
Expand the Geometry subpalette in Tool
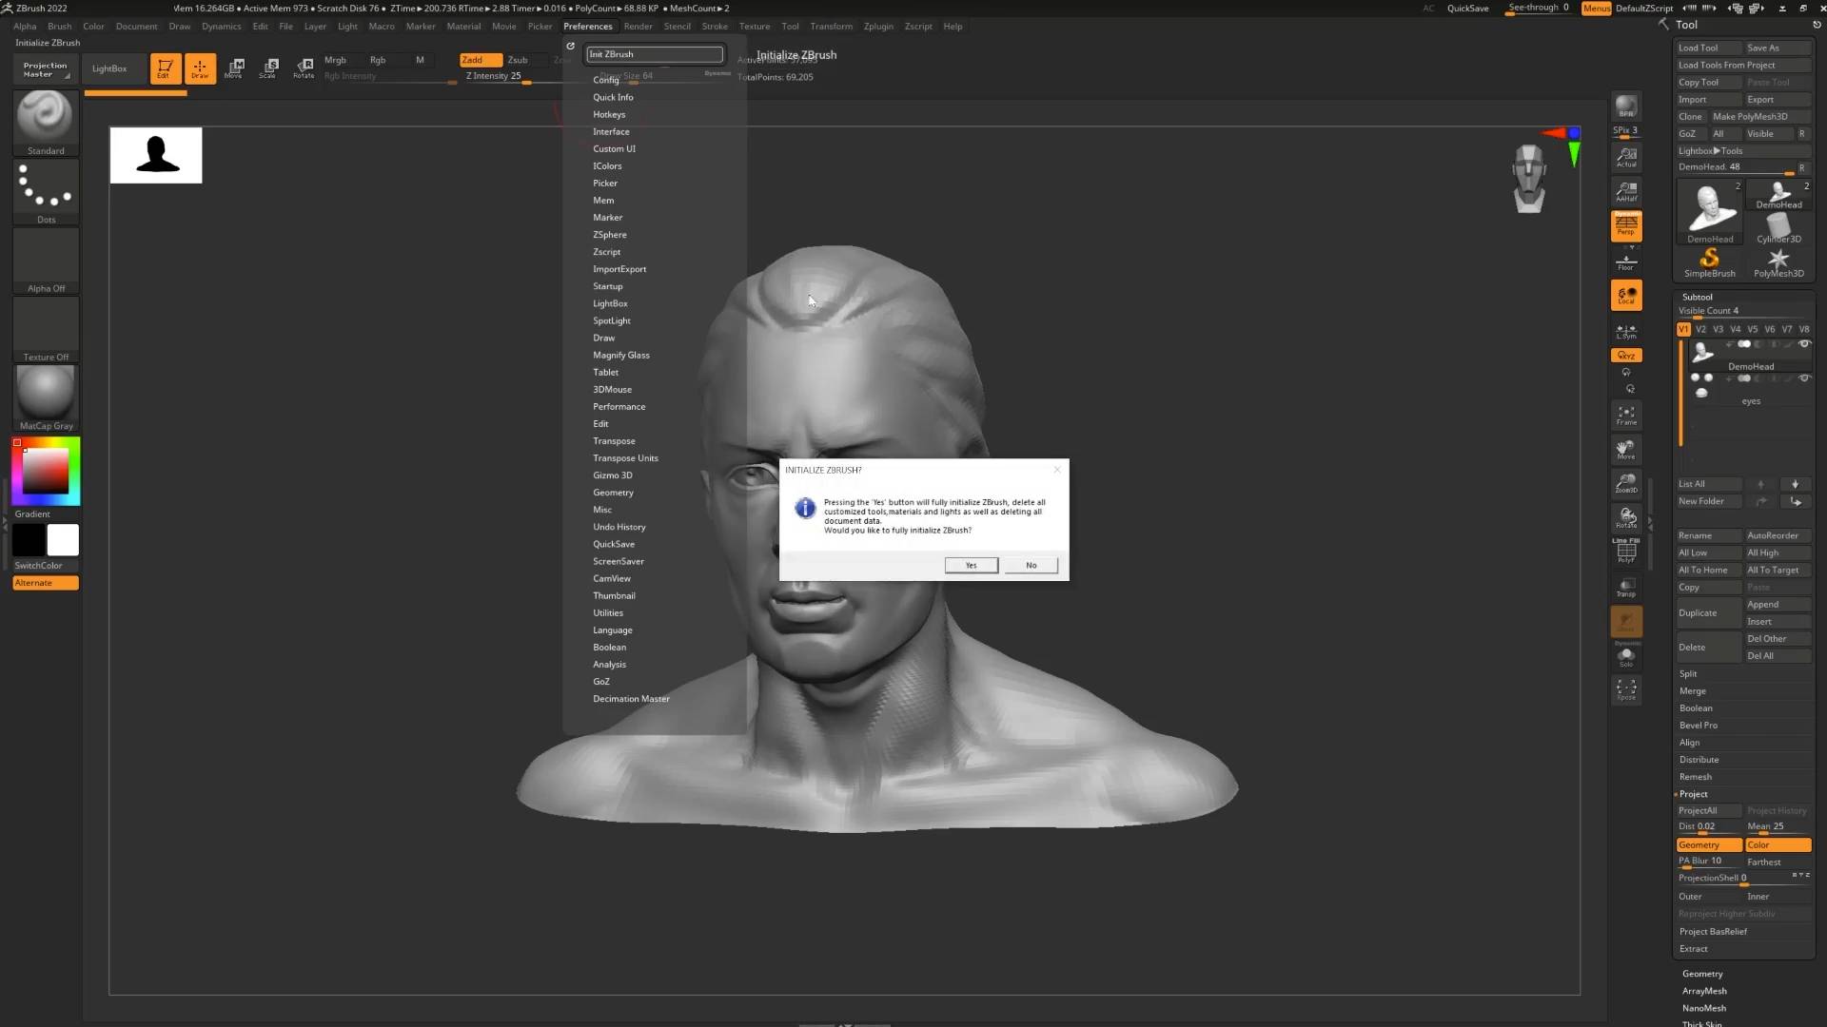coord(1702,974)
